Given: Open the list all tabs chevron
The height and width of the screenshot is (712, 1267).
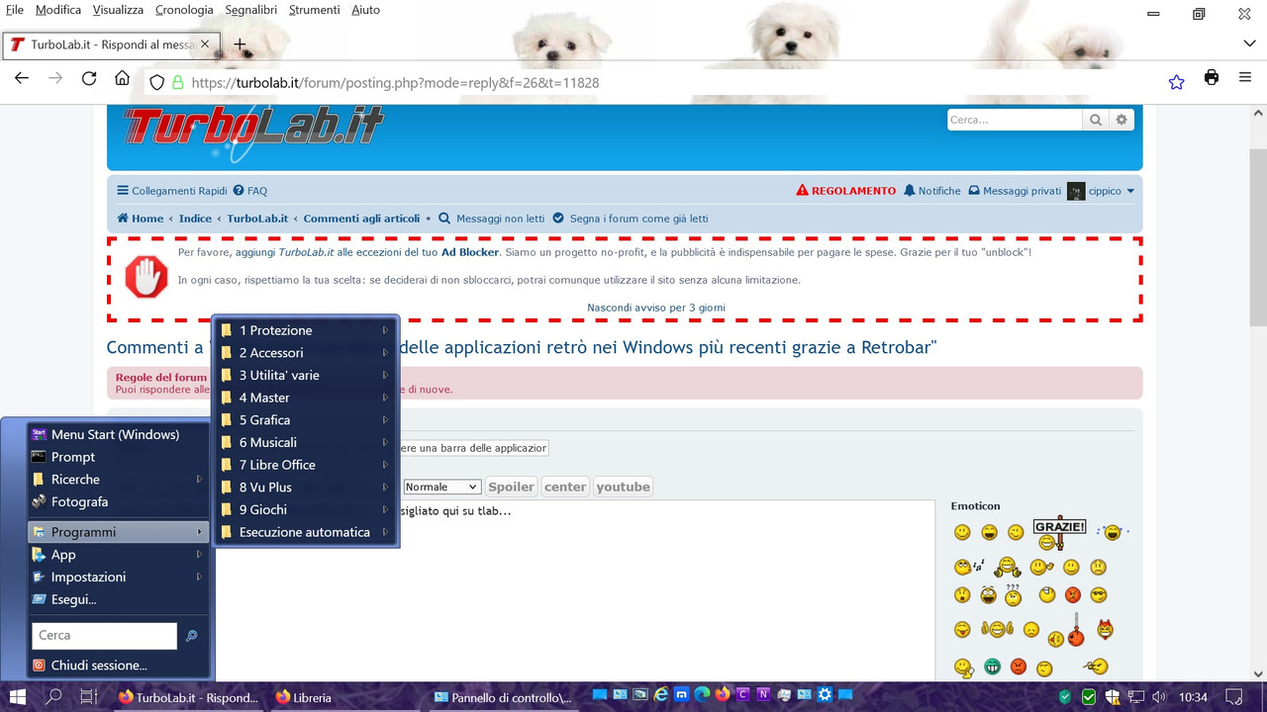Looking at the screenshot, I should tap(1249, 44).
